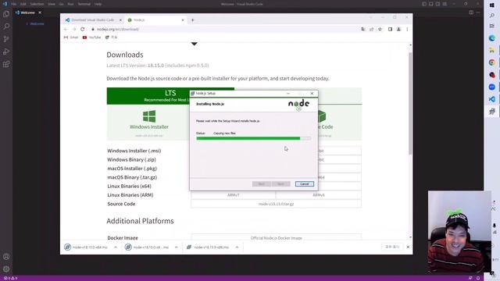Open the VS Code Accounts icon
Viewport: 500px width, 281px height.
click(6, 257)
